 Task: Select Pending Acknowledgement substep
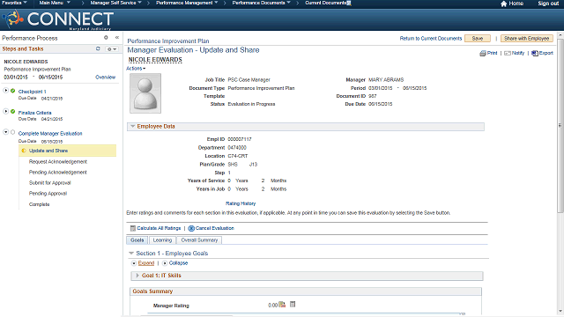click(58, 173)
